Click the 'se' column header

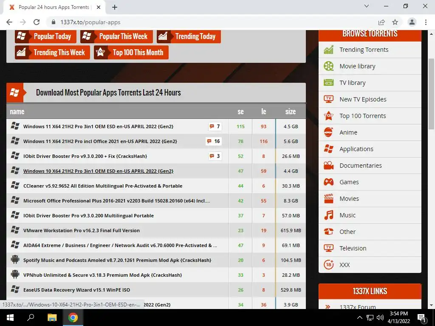click(x=240, y=112)
